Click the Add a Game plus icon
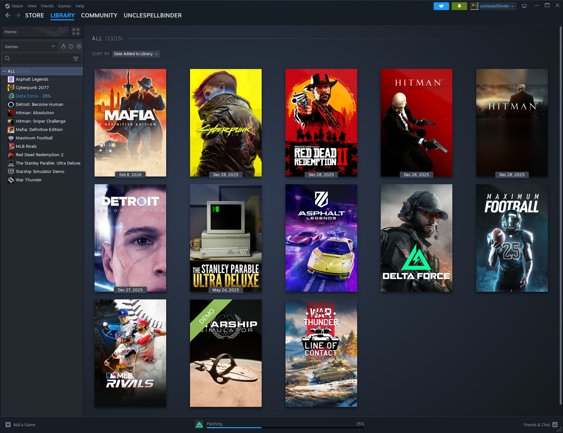Viewport: 563px width, 433px height. point(8,425)
